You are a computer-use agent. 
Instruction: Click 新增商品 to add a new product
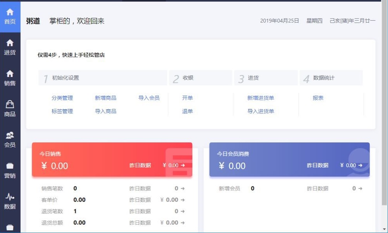pos(105,98)
